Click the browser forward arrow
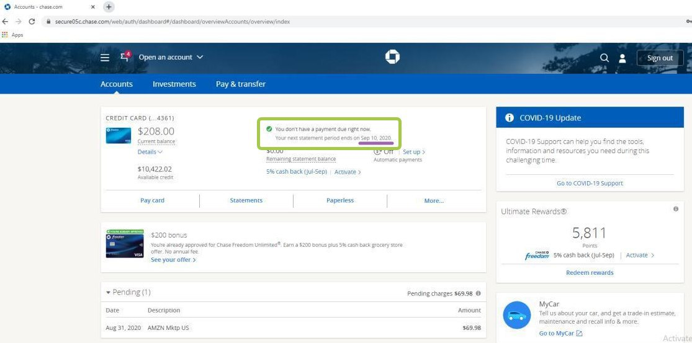Screen dimensions: 692x343 pyautogui.click(x=19, y=21)
